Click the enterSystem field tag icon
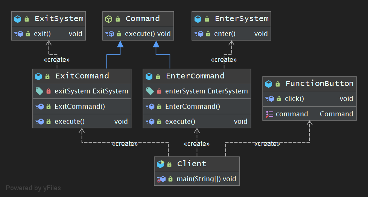The height and width of the screenshot is (197, 368). point(150,91)
